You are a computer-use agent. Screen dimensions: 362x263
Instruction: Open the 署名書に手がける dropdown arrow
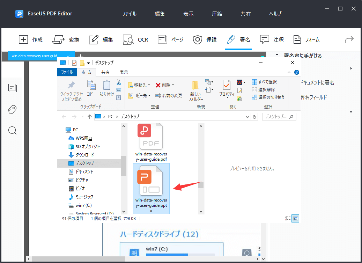click(276, 55)
